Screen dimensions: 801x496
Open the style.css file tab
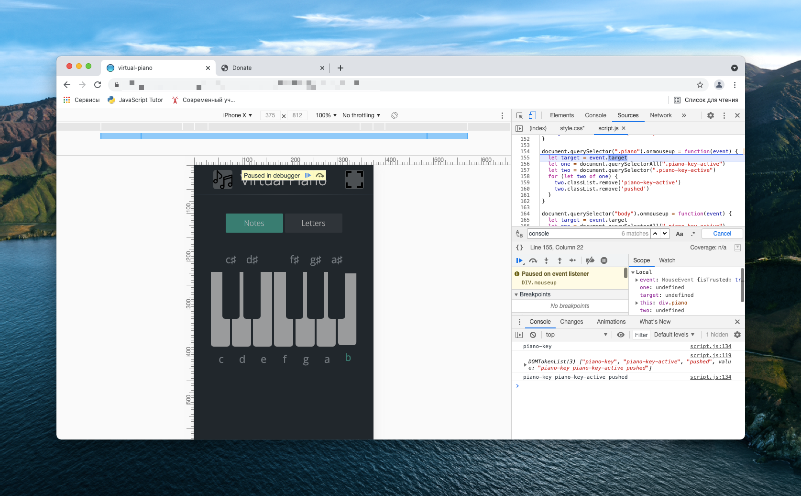(x=572, y=128)
